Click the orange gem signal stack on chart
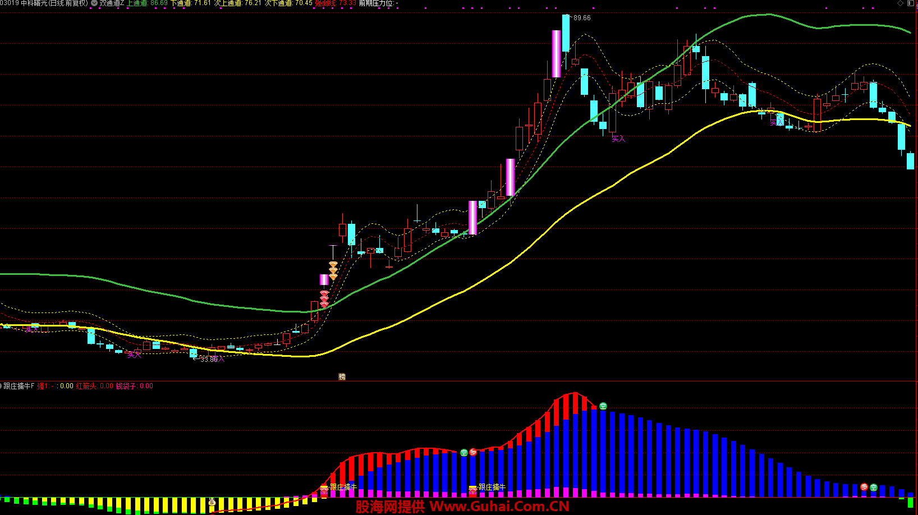The image size is (918, 515). point(333,270)
